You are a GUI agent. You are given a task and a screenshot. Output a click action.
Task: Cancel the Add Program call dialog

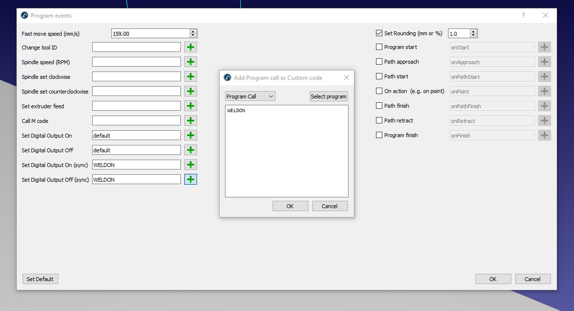329,206
